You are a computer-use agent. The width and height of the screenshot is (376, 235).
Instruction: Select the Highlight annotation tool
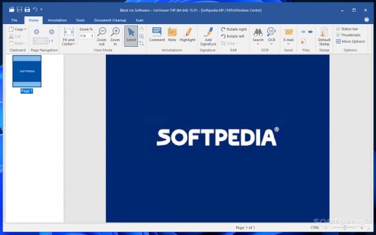[x=187, y=35]
